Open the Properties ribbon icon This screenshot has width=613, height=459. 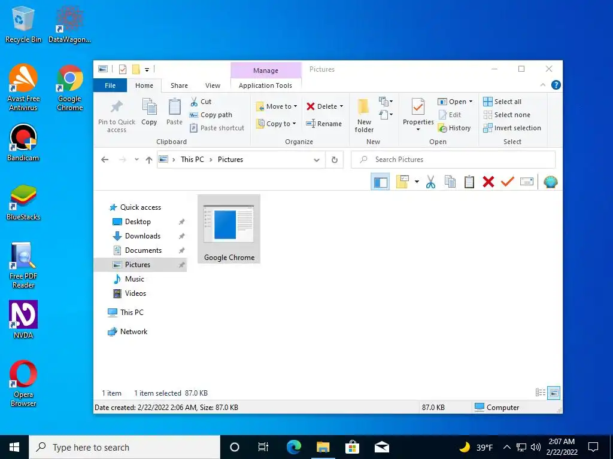point(418,108)
